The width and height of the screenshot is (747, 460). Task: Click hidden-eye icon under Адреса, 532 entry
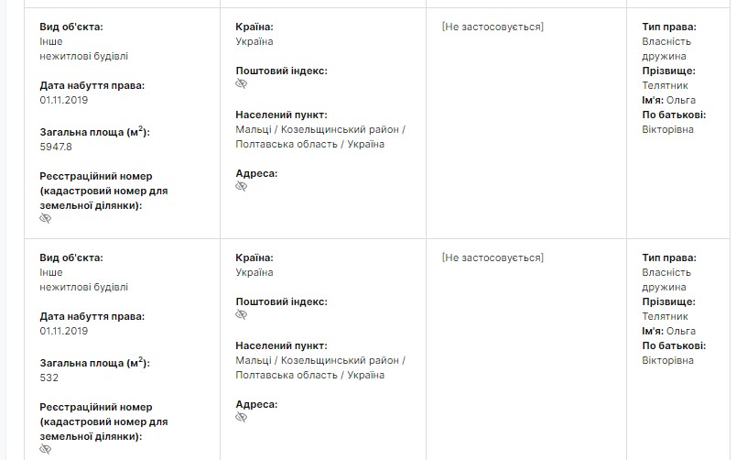[x=242, y=417]
